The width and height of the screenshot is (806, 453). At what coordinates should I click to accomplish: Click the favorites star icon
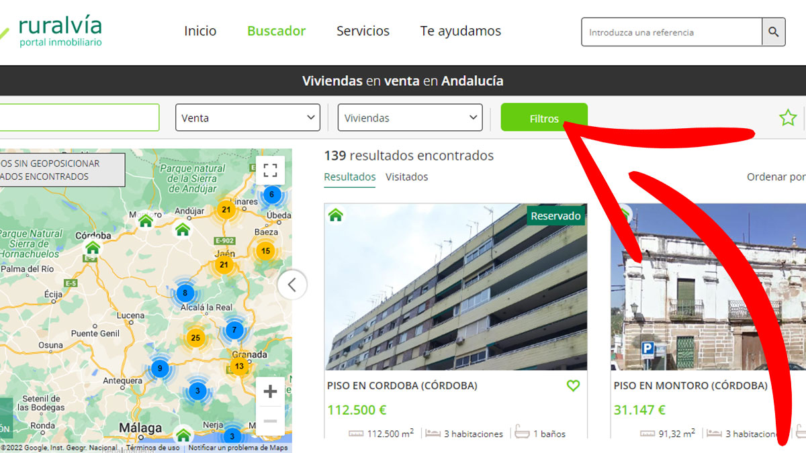pyautogui.click(x=787, y=118)
